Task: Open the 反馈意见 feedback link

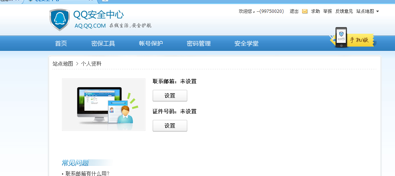Action: 344,11
